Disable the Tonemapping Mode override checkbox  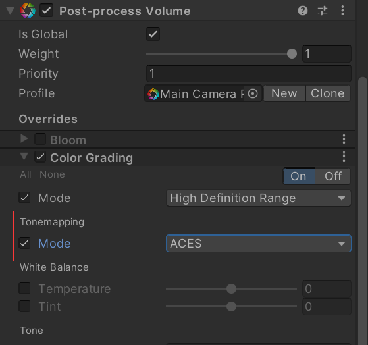pyautogui.click(x=24, y=243)
